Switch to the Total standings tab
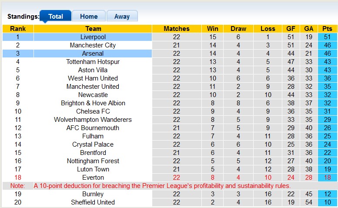Image resolution: width=338 pixels, height=208 pixels. click(x=55, y=17)
